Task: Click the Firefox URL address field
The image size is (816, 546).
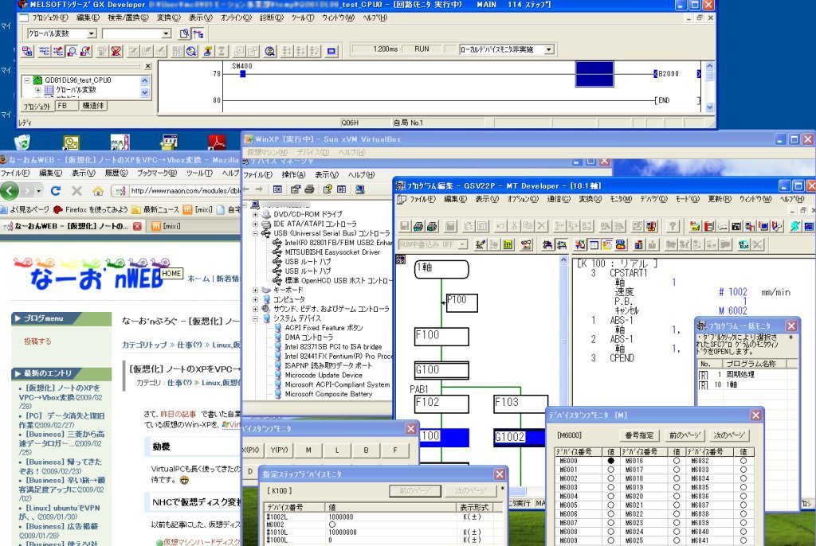Action: pos(175,191)
